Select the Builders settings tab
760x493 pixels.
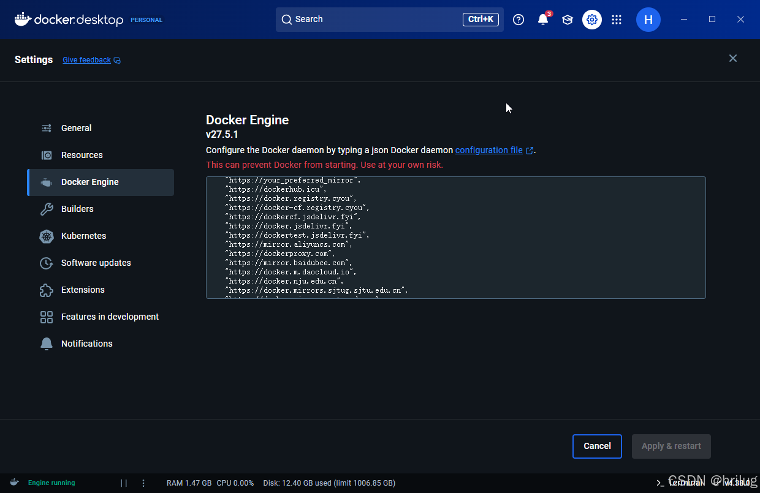click(101, 209)
